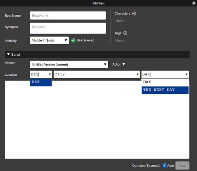
Task: Close the Edit Beat dialog
Action: coord(194,3)
